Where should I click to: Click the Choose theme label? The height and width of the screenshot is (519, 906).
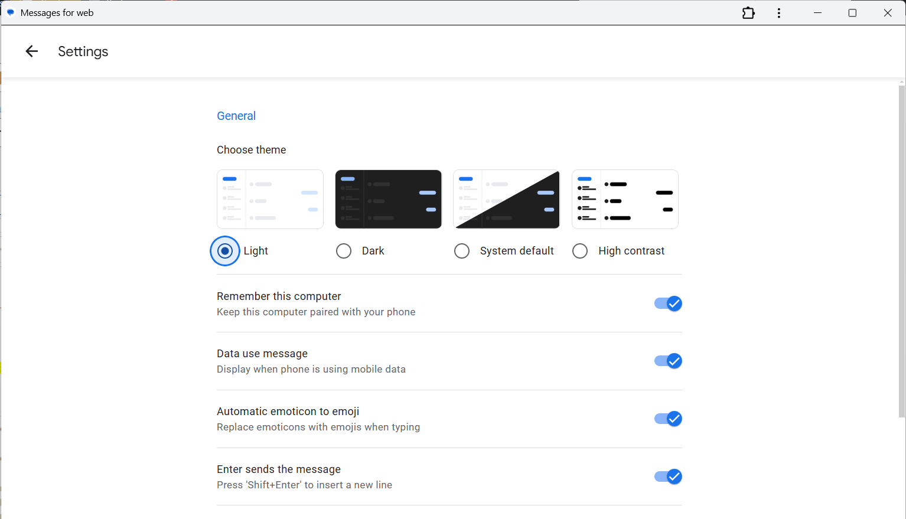(252, 150)
